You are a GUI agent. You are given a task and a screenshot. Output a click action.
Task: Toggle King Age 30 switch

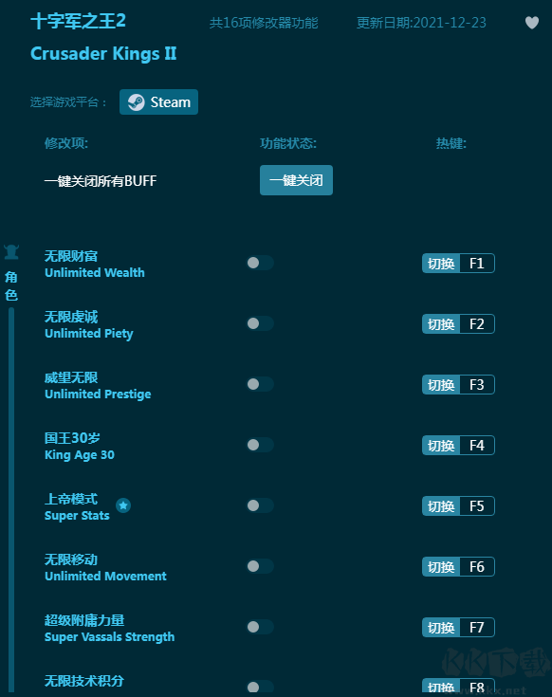click(x=260, y=445)
